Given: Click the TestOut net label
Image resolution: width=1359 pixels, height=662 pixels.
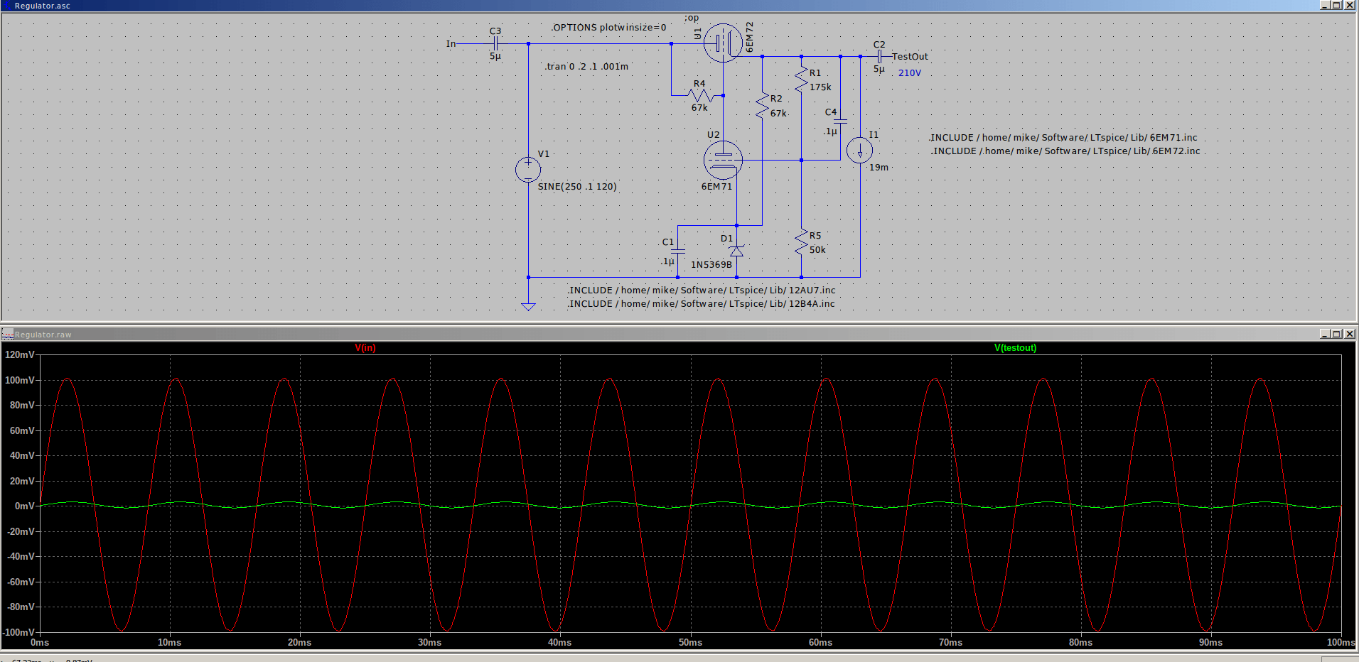Looking at the screenshot, I should point(910,56).
